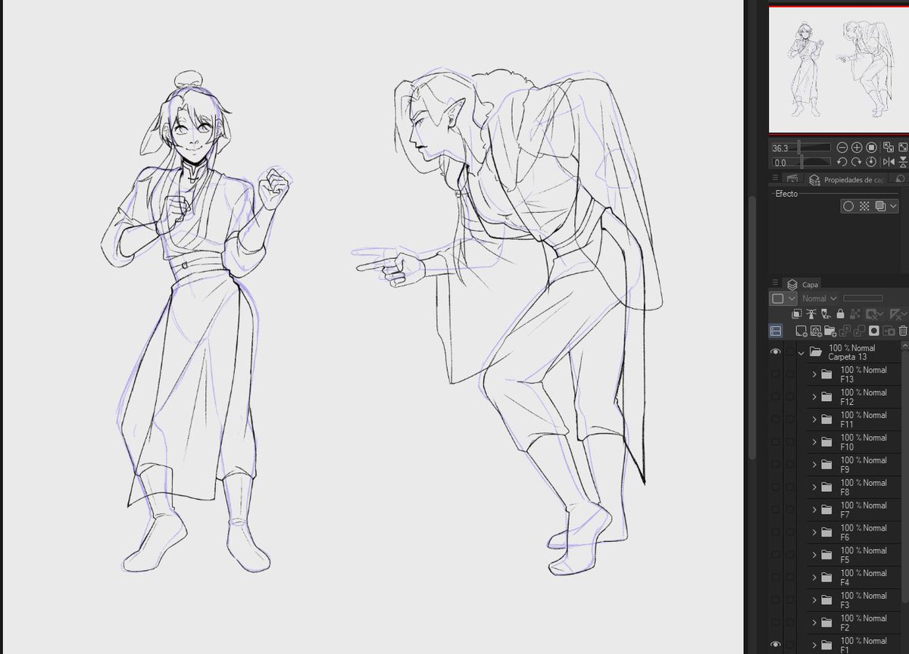Create a new vector layer
The width and height of the screenshot is (909, 654).
(x=816, y=331)
